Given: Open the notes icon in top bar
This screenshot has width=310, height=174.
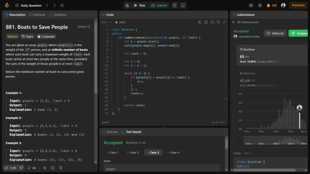Looking at the screenshot, I should pyautogui.click(x=183, y=5).
